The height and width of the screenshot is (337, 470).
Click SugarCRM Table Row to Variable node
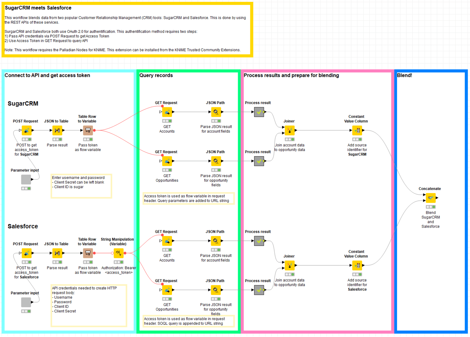[x=88, y=131]
